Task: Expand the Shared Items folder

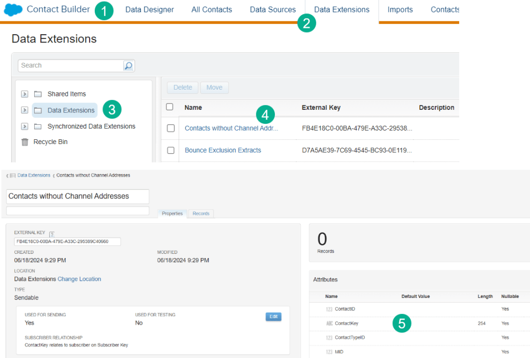Action: coord(24,94)
